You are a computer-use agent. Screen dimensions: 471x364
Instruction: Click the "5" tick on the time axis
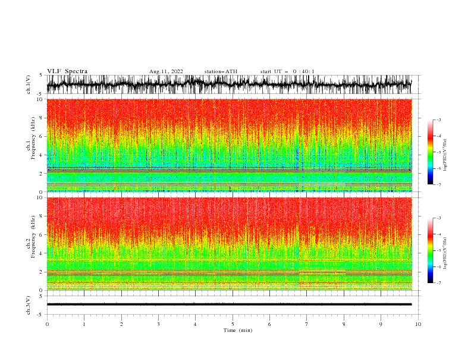click(233, 324)
